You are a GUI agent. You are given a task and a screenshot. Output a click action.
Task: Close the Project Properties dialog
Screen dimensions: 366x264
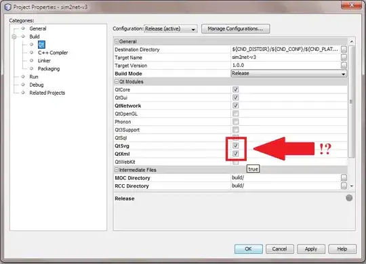coord(351,5)
